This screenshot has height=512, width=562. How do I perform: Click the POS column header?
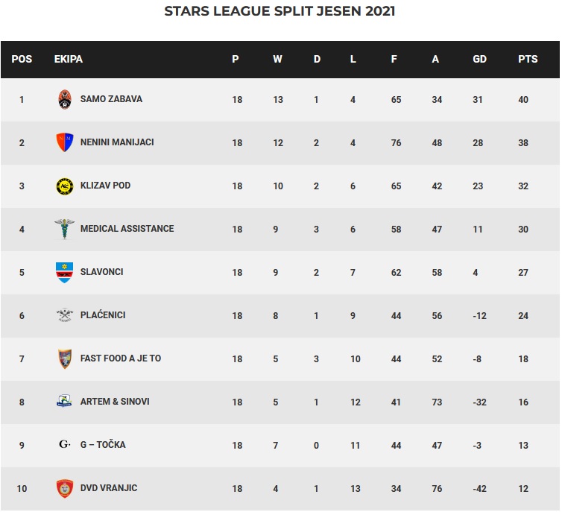[22, 59]
